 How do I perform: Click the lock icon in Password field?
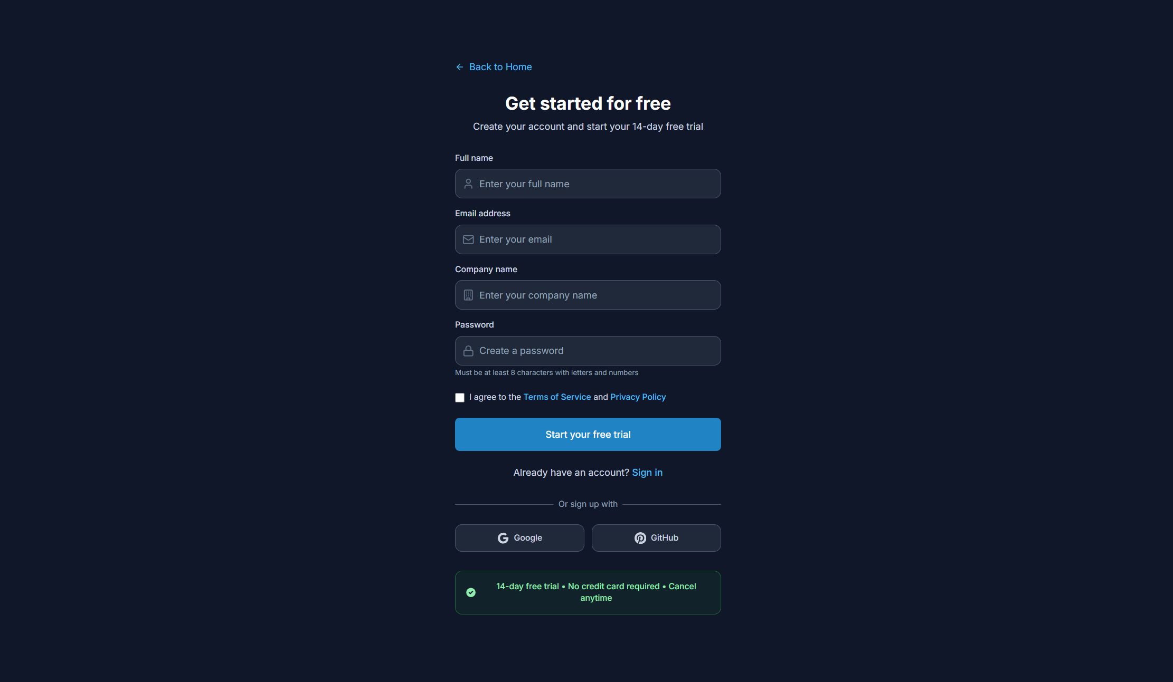[468, 351]
